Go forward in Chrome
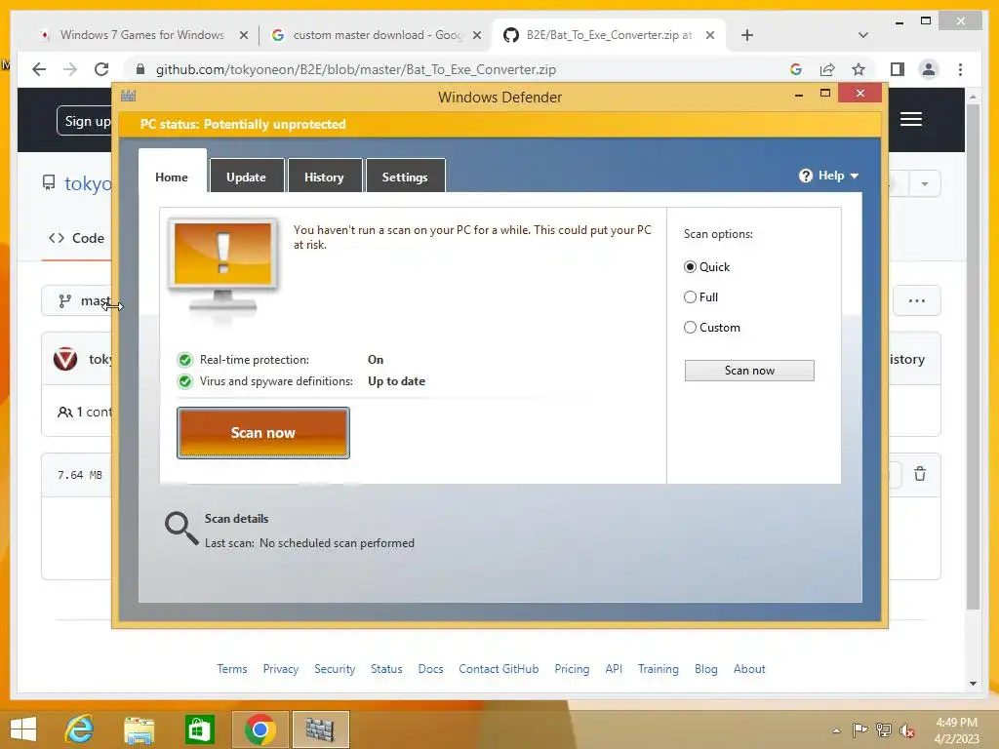This screenshot has width=999, height=749. [x=70, y=69]
